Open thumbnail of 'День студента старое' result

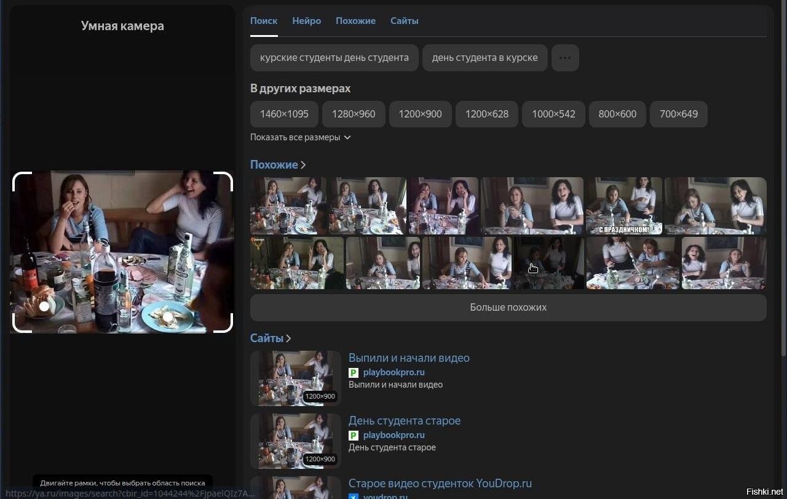click(x=296, y=441)
